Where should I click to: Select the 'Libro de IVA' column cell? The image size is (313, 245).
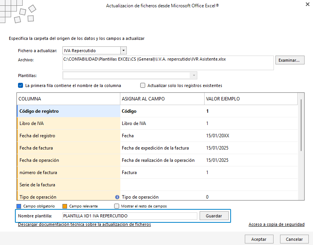69,123
